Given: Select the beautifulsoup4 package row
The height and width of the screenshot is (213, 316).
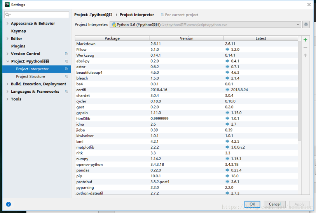Looking at the screenshot, I should 187,73.
